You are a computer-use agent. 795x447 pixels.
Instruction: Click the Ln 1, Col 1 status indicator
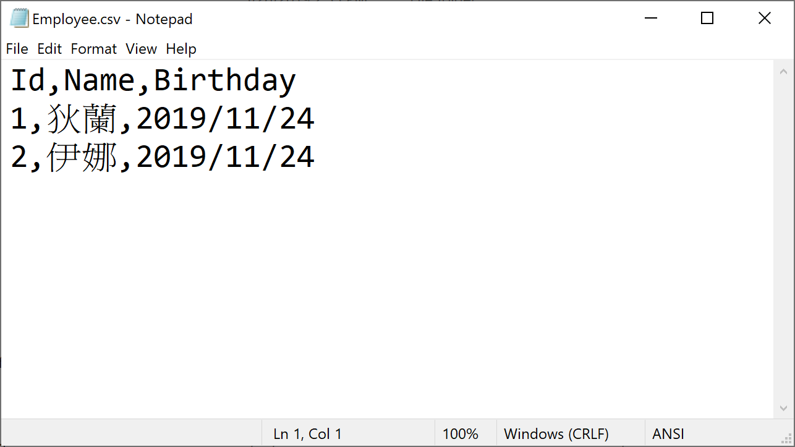pos(307,434)
